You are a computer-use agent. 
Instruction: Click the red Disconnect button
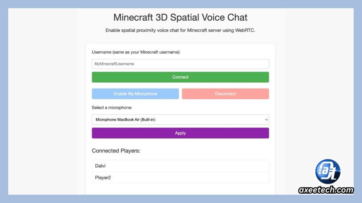(x=225, y=94)
